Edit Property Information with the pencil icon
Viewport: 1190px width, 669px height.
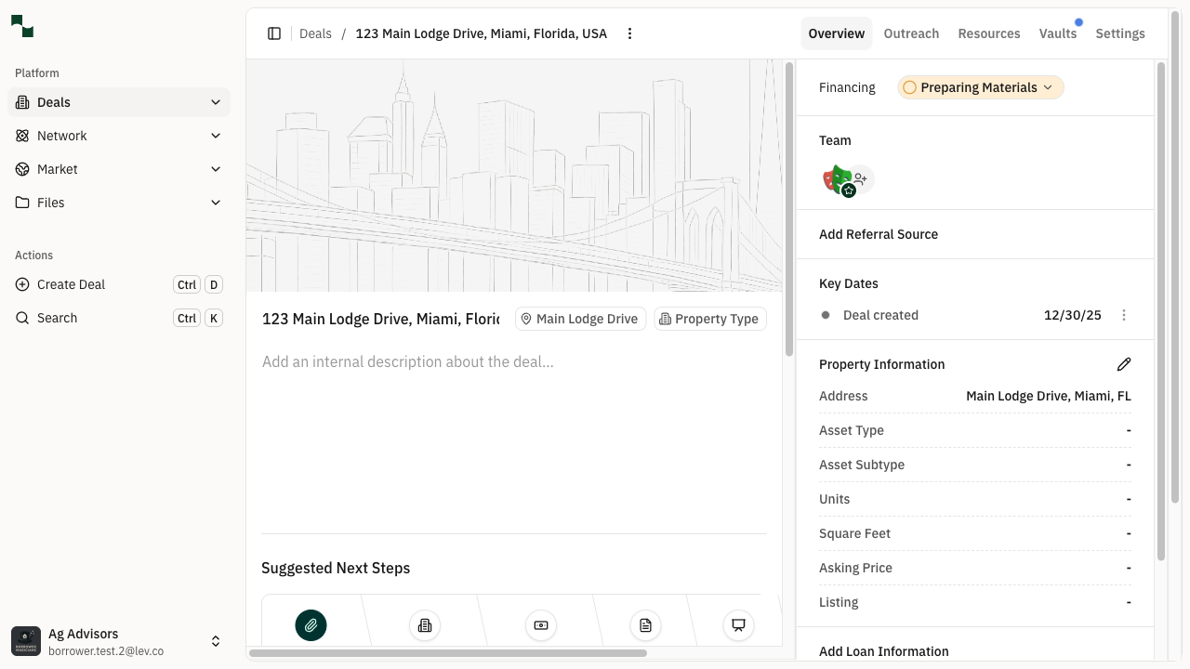click(x=1124, y=364)
